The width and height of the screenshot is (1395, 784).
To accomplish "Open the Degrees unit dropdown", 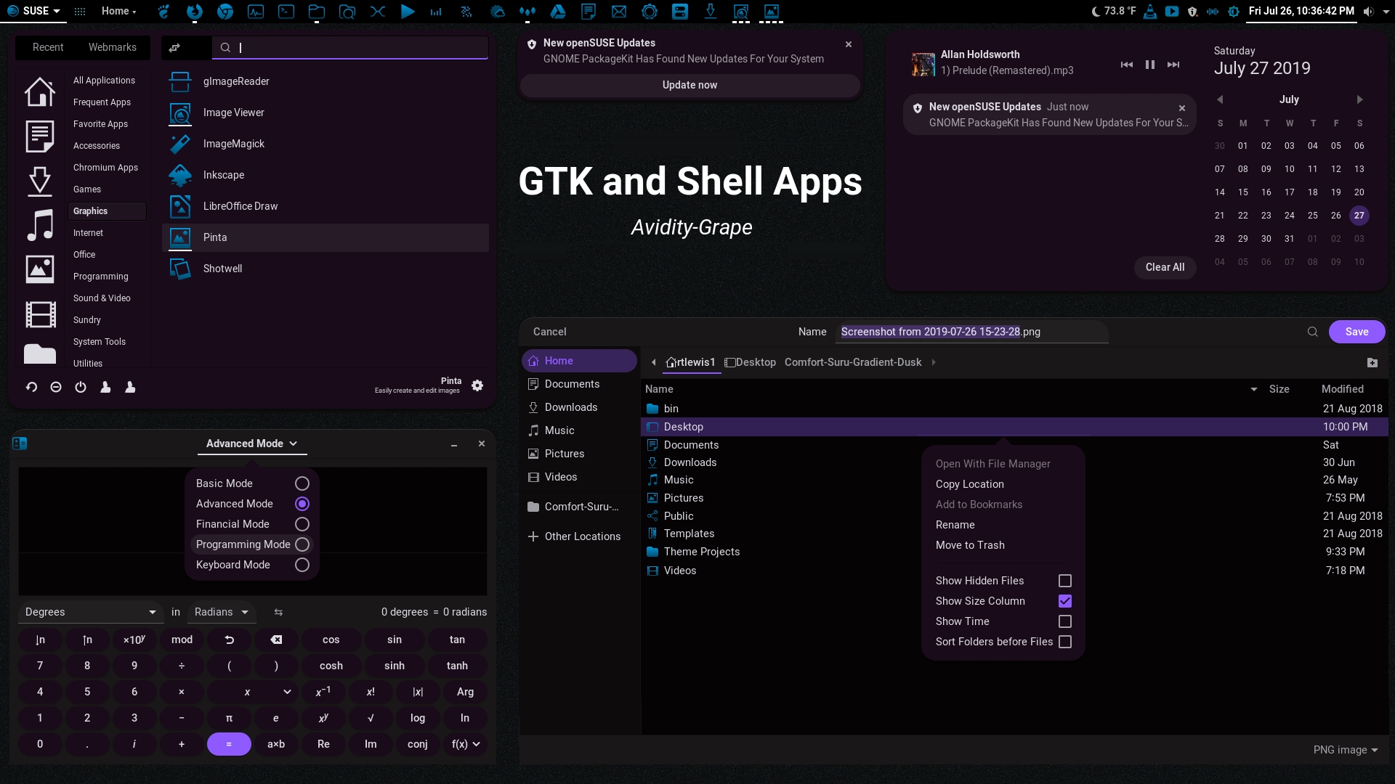I will pos(91,612).
